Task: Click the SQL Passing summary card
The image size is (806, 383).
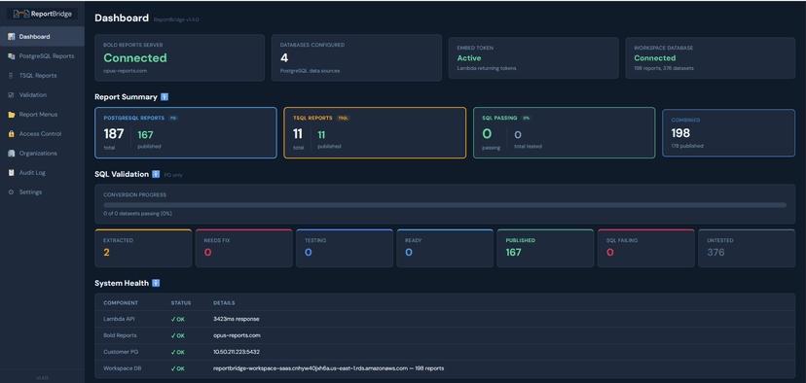Action: [x=564, y=133]
